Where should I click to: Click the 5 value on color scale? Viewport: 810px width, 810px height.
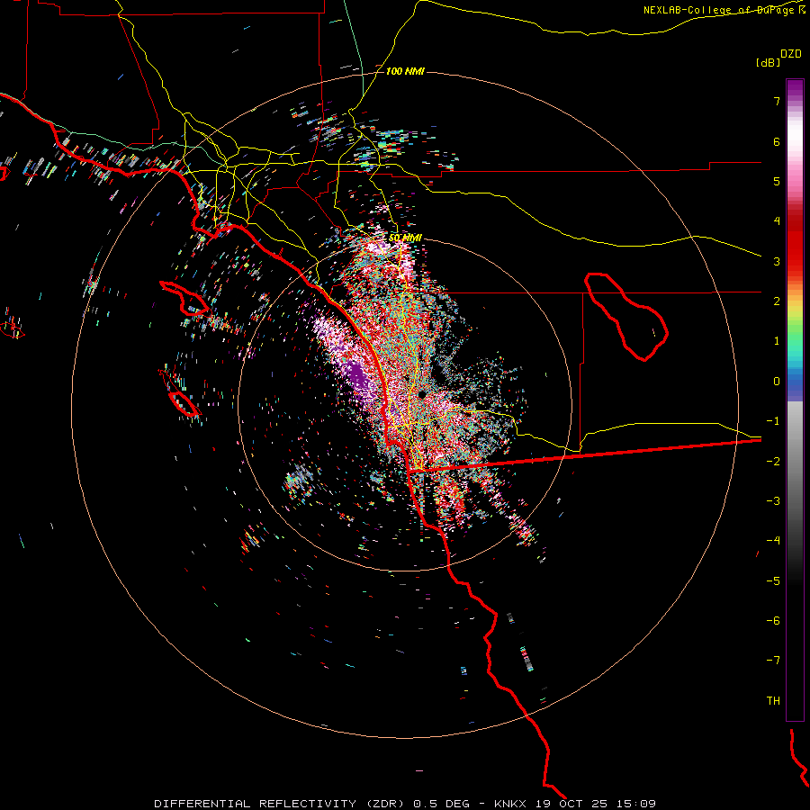pos(777,181)
